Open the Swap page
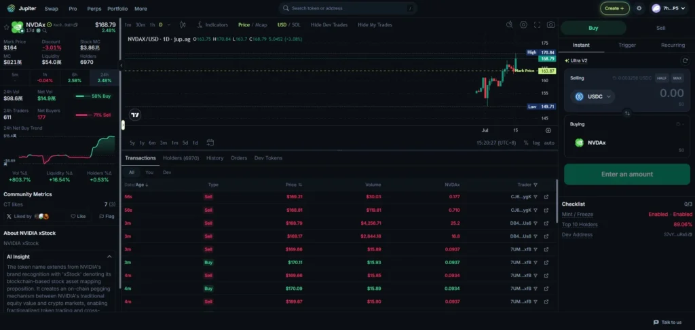This screenshot has height=330, width=695. click(x=51, y=8)
